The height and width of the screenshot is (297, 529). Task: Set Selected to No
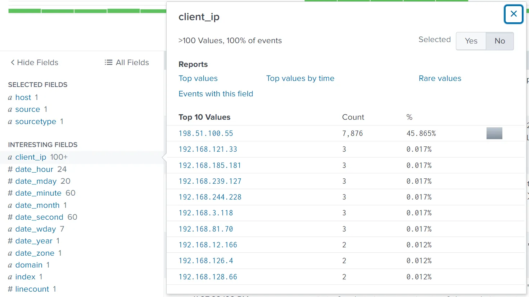pos(499,41)
